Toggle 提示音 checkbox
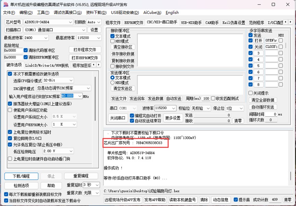The image size is (296, 206). 235,199
